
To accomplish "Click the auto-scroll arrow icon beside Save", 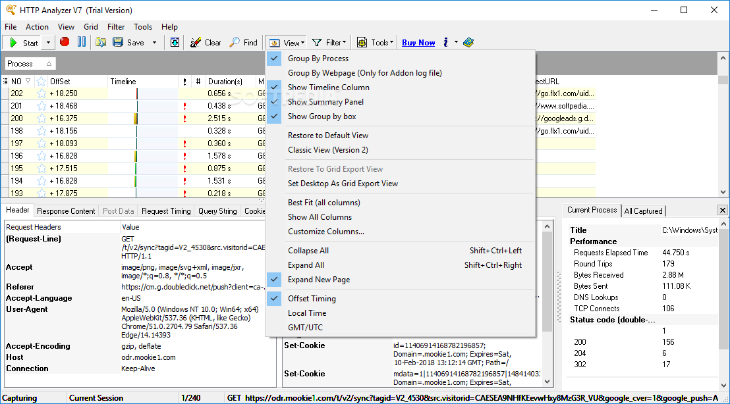I will 175,42.
